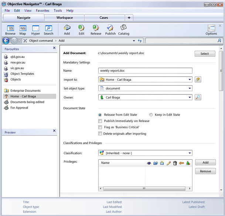Check Flag as 'Business Critical'
225x216 pixels.
click(x=100, y=127)
